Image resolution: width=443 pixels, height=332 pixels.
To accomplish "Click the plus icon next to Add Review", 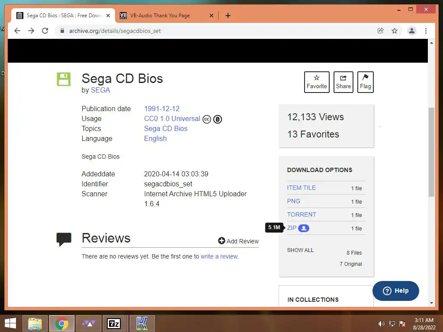I will coord(221,241).
